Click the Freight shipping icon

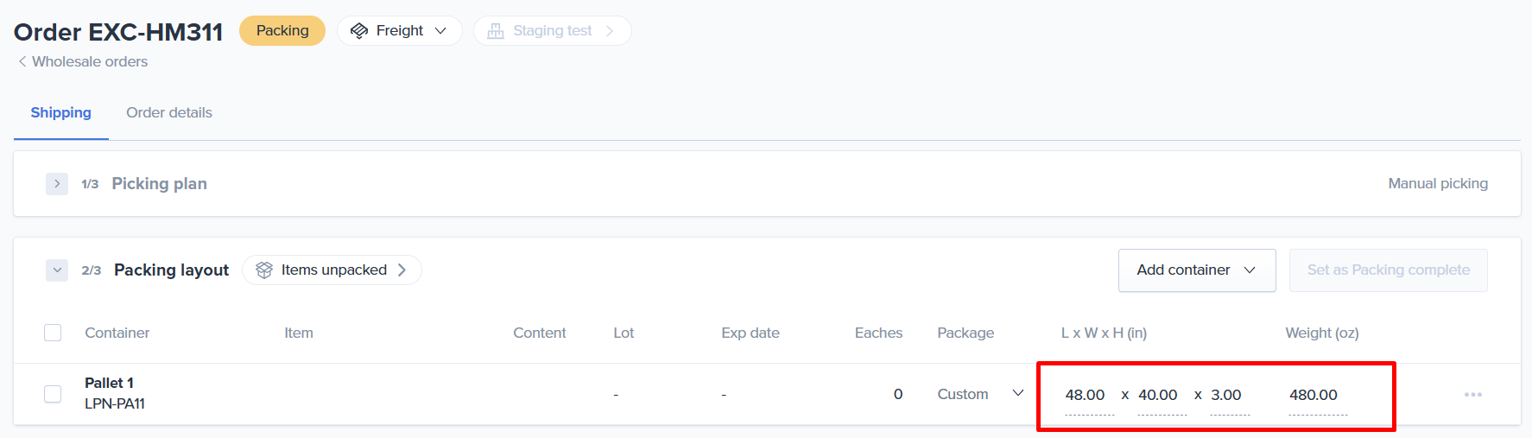tap(359, 31)
